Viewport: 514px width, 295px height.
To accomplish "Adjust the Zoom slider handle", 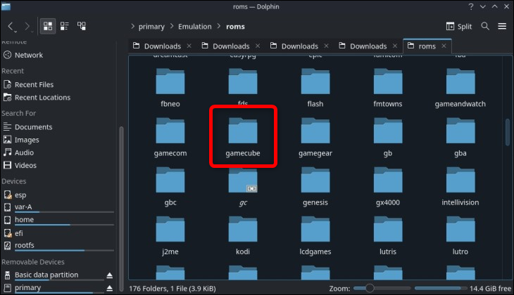I will [370, 288].
